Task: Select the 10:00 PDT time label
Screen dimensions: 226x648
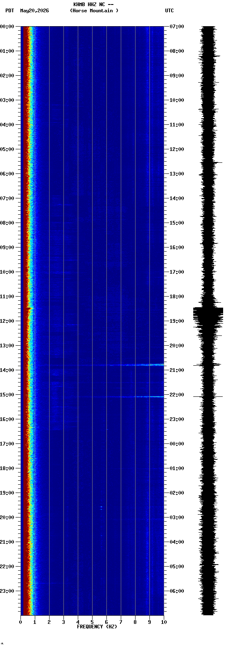Action: click(7, 272)
